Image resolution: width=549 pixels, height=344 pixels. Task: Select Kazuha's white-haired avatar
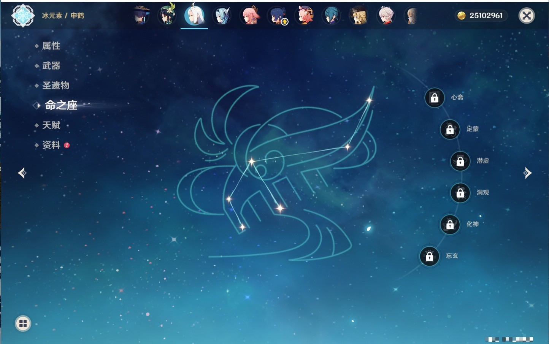tap(386, 16)
